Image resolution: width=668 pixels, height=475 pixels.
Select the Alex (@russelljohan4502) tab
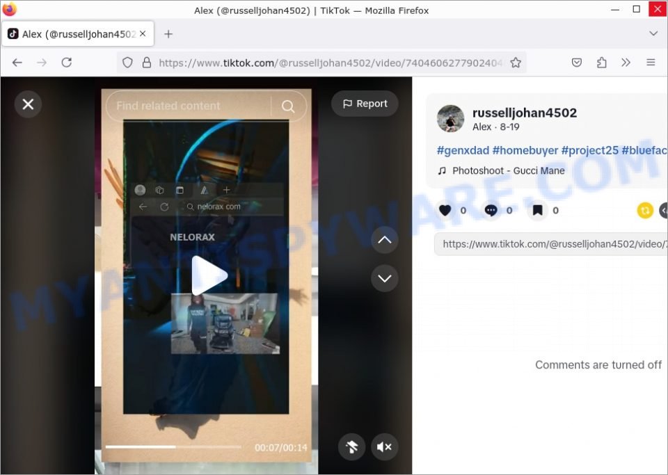tap(78, 33)
